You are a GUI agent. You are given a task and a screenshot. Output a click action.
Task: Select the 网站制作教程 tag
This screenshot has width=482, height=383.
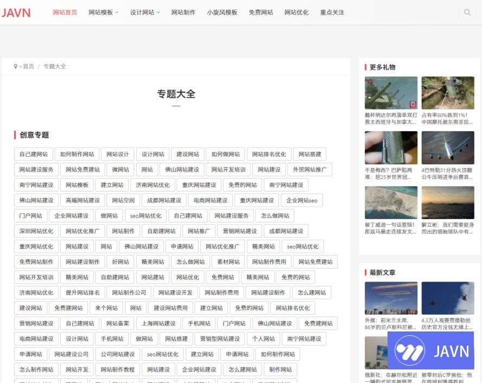point(117,369)
